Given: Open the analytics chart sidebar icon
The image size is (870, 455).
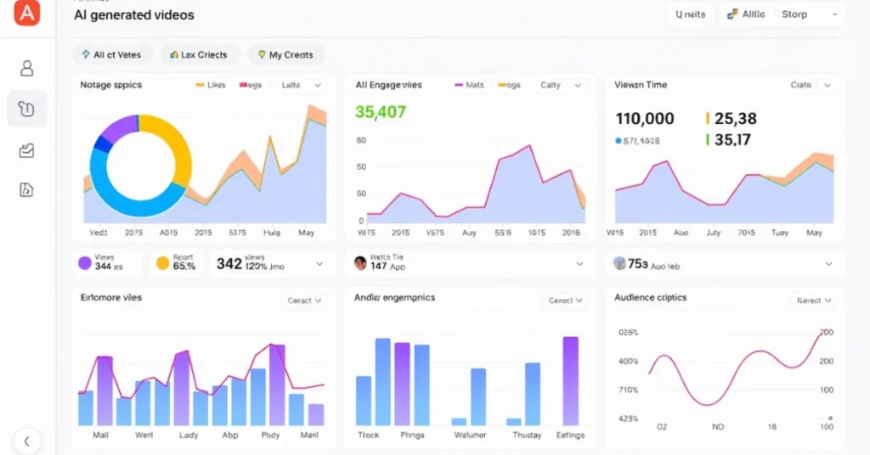Looking at the screenshot, I should point(27,150).
